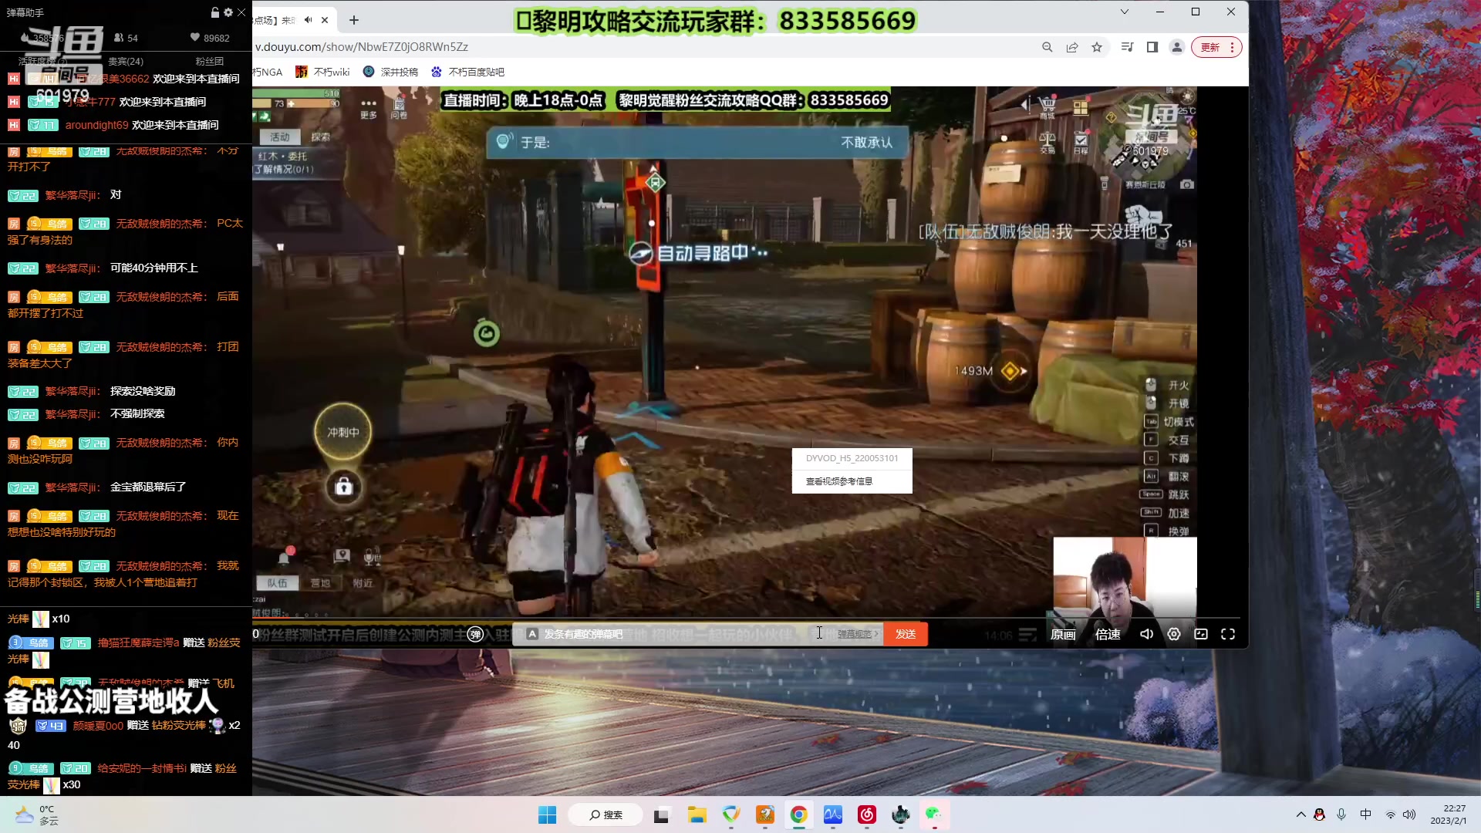1481x833 pixels.
Task: Open NetEase Music from taskbar
Action: 866,815
